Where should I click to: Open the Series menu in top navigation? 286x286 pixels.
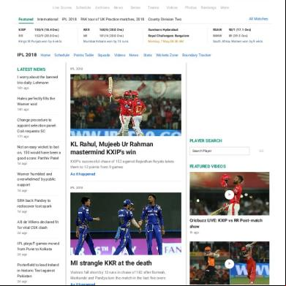pyautogui.click(x=135, y=7)
